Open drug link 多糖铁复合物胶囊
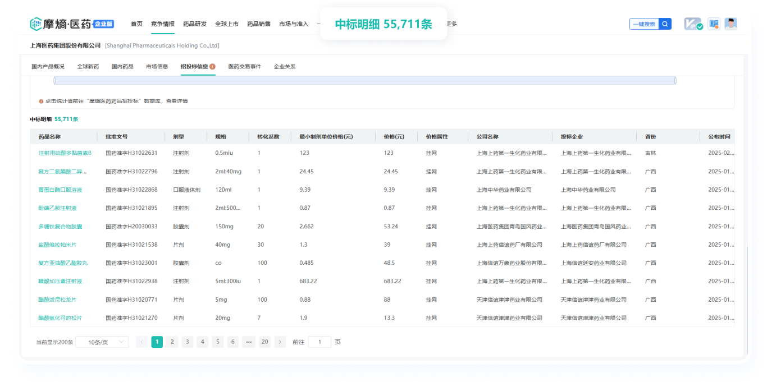Image resolution: width=767 pixels, height=382 pixels. click(x=60, y=226)
